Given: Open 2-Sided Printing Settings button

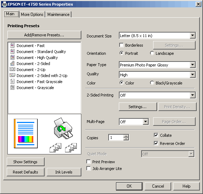Looking at the screenshot, I should pos(138,107).
